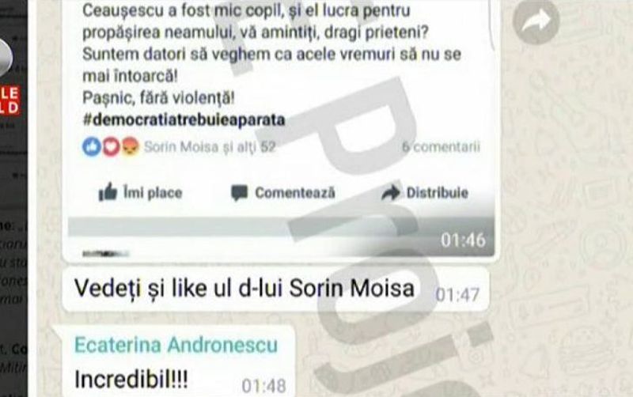Open the 'Sorin Moisa și alți 52' reactions list
This screenshot has height=397, width=633.
(x=210, y=147)
